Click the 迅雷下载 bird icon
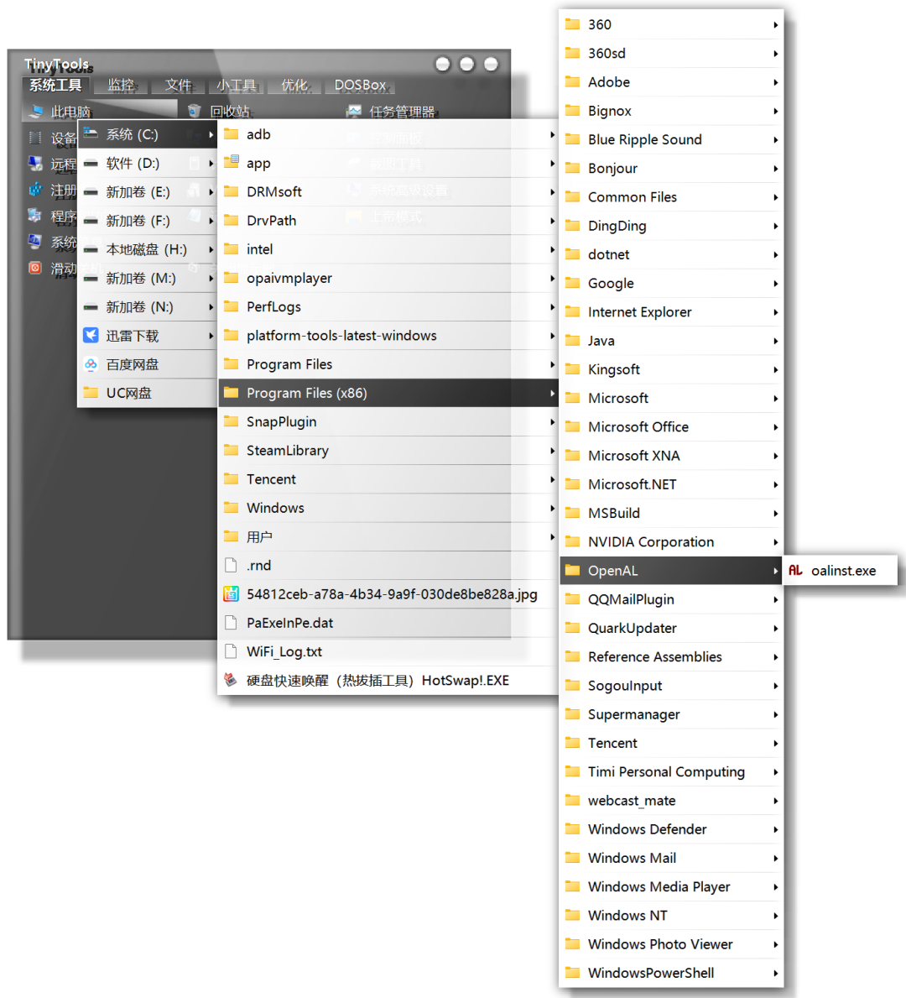 91,336
